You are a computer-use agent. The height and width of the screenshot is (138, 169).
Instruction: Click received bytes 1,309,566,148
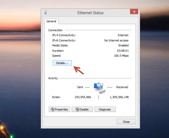[119, 97]
